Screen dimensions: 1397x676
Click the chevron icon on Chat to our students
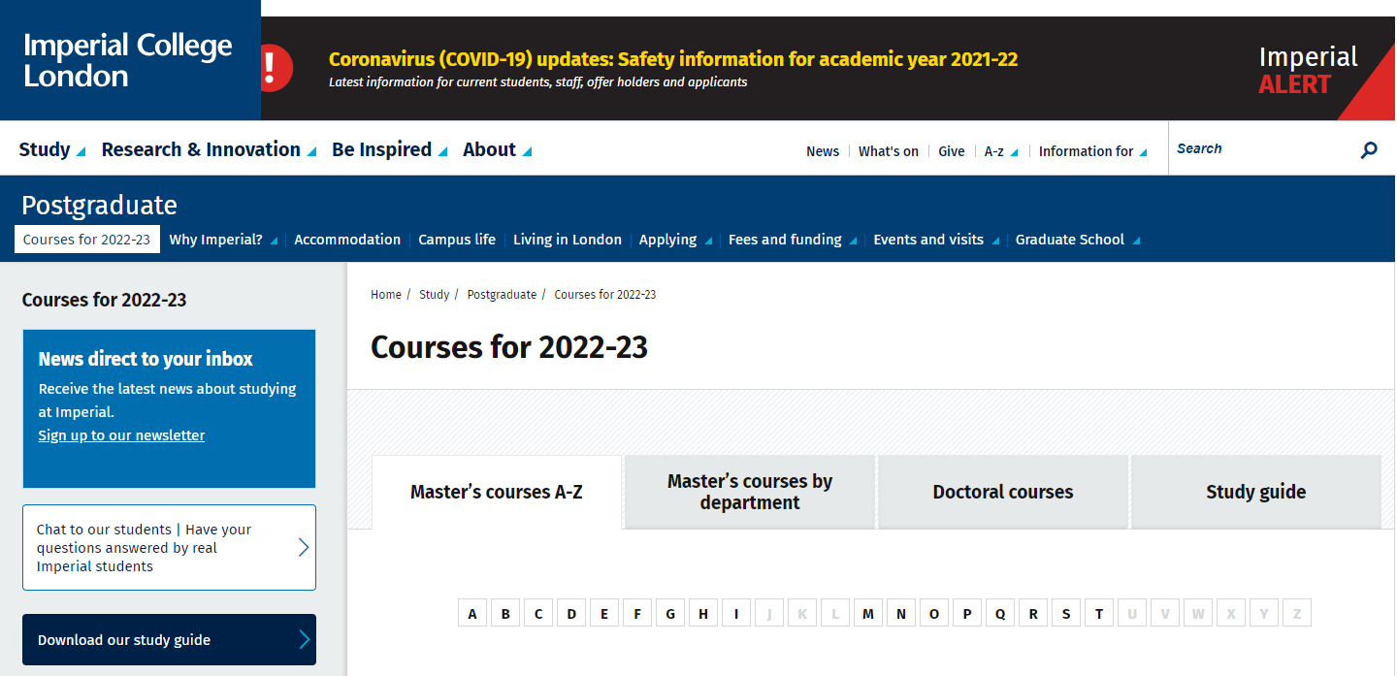(303, 547)
